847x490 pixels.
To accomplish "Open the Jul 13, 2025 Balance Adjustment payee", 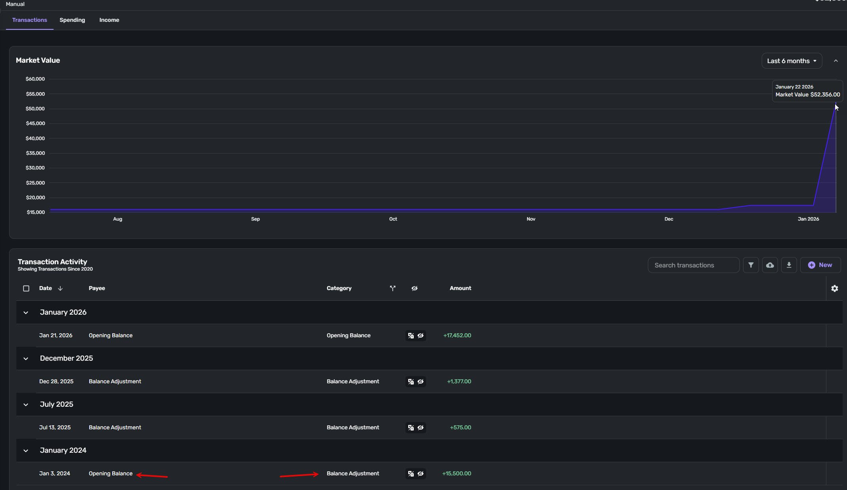I will pos(115,427).
